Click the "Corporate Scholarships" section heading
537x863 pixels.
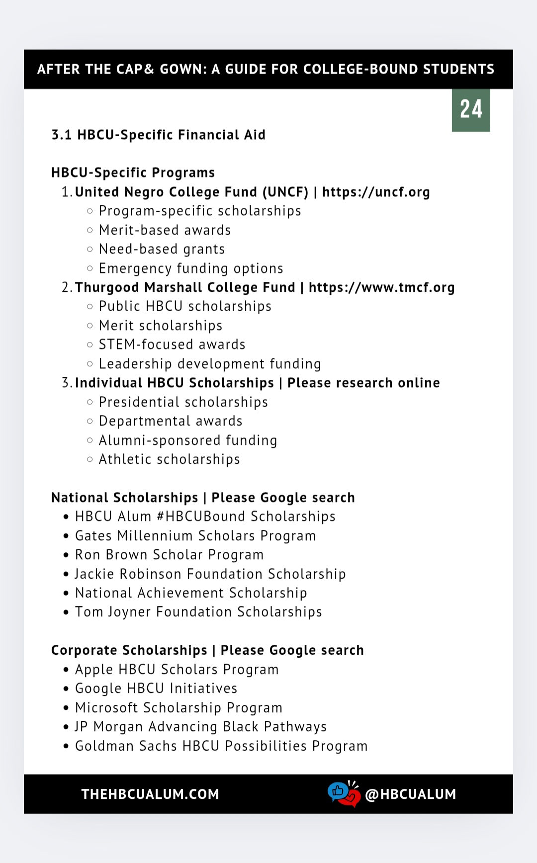[129, 650]
